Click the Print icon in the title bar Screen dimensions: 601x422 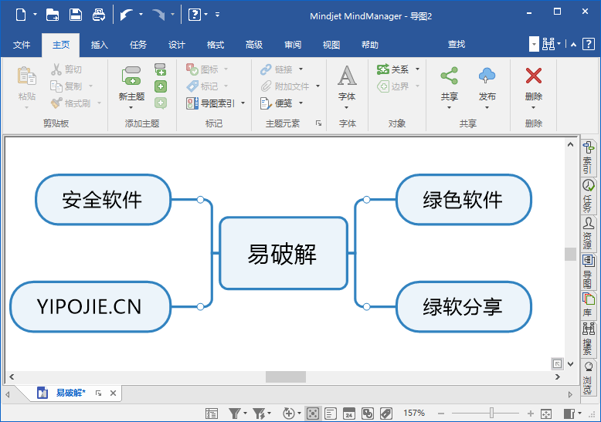99,14
